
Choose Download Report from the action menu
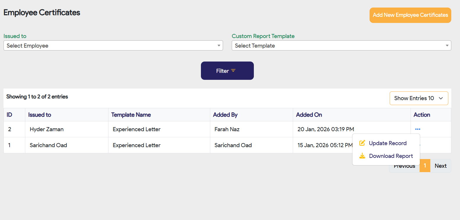coord(391,156)
